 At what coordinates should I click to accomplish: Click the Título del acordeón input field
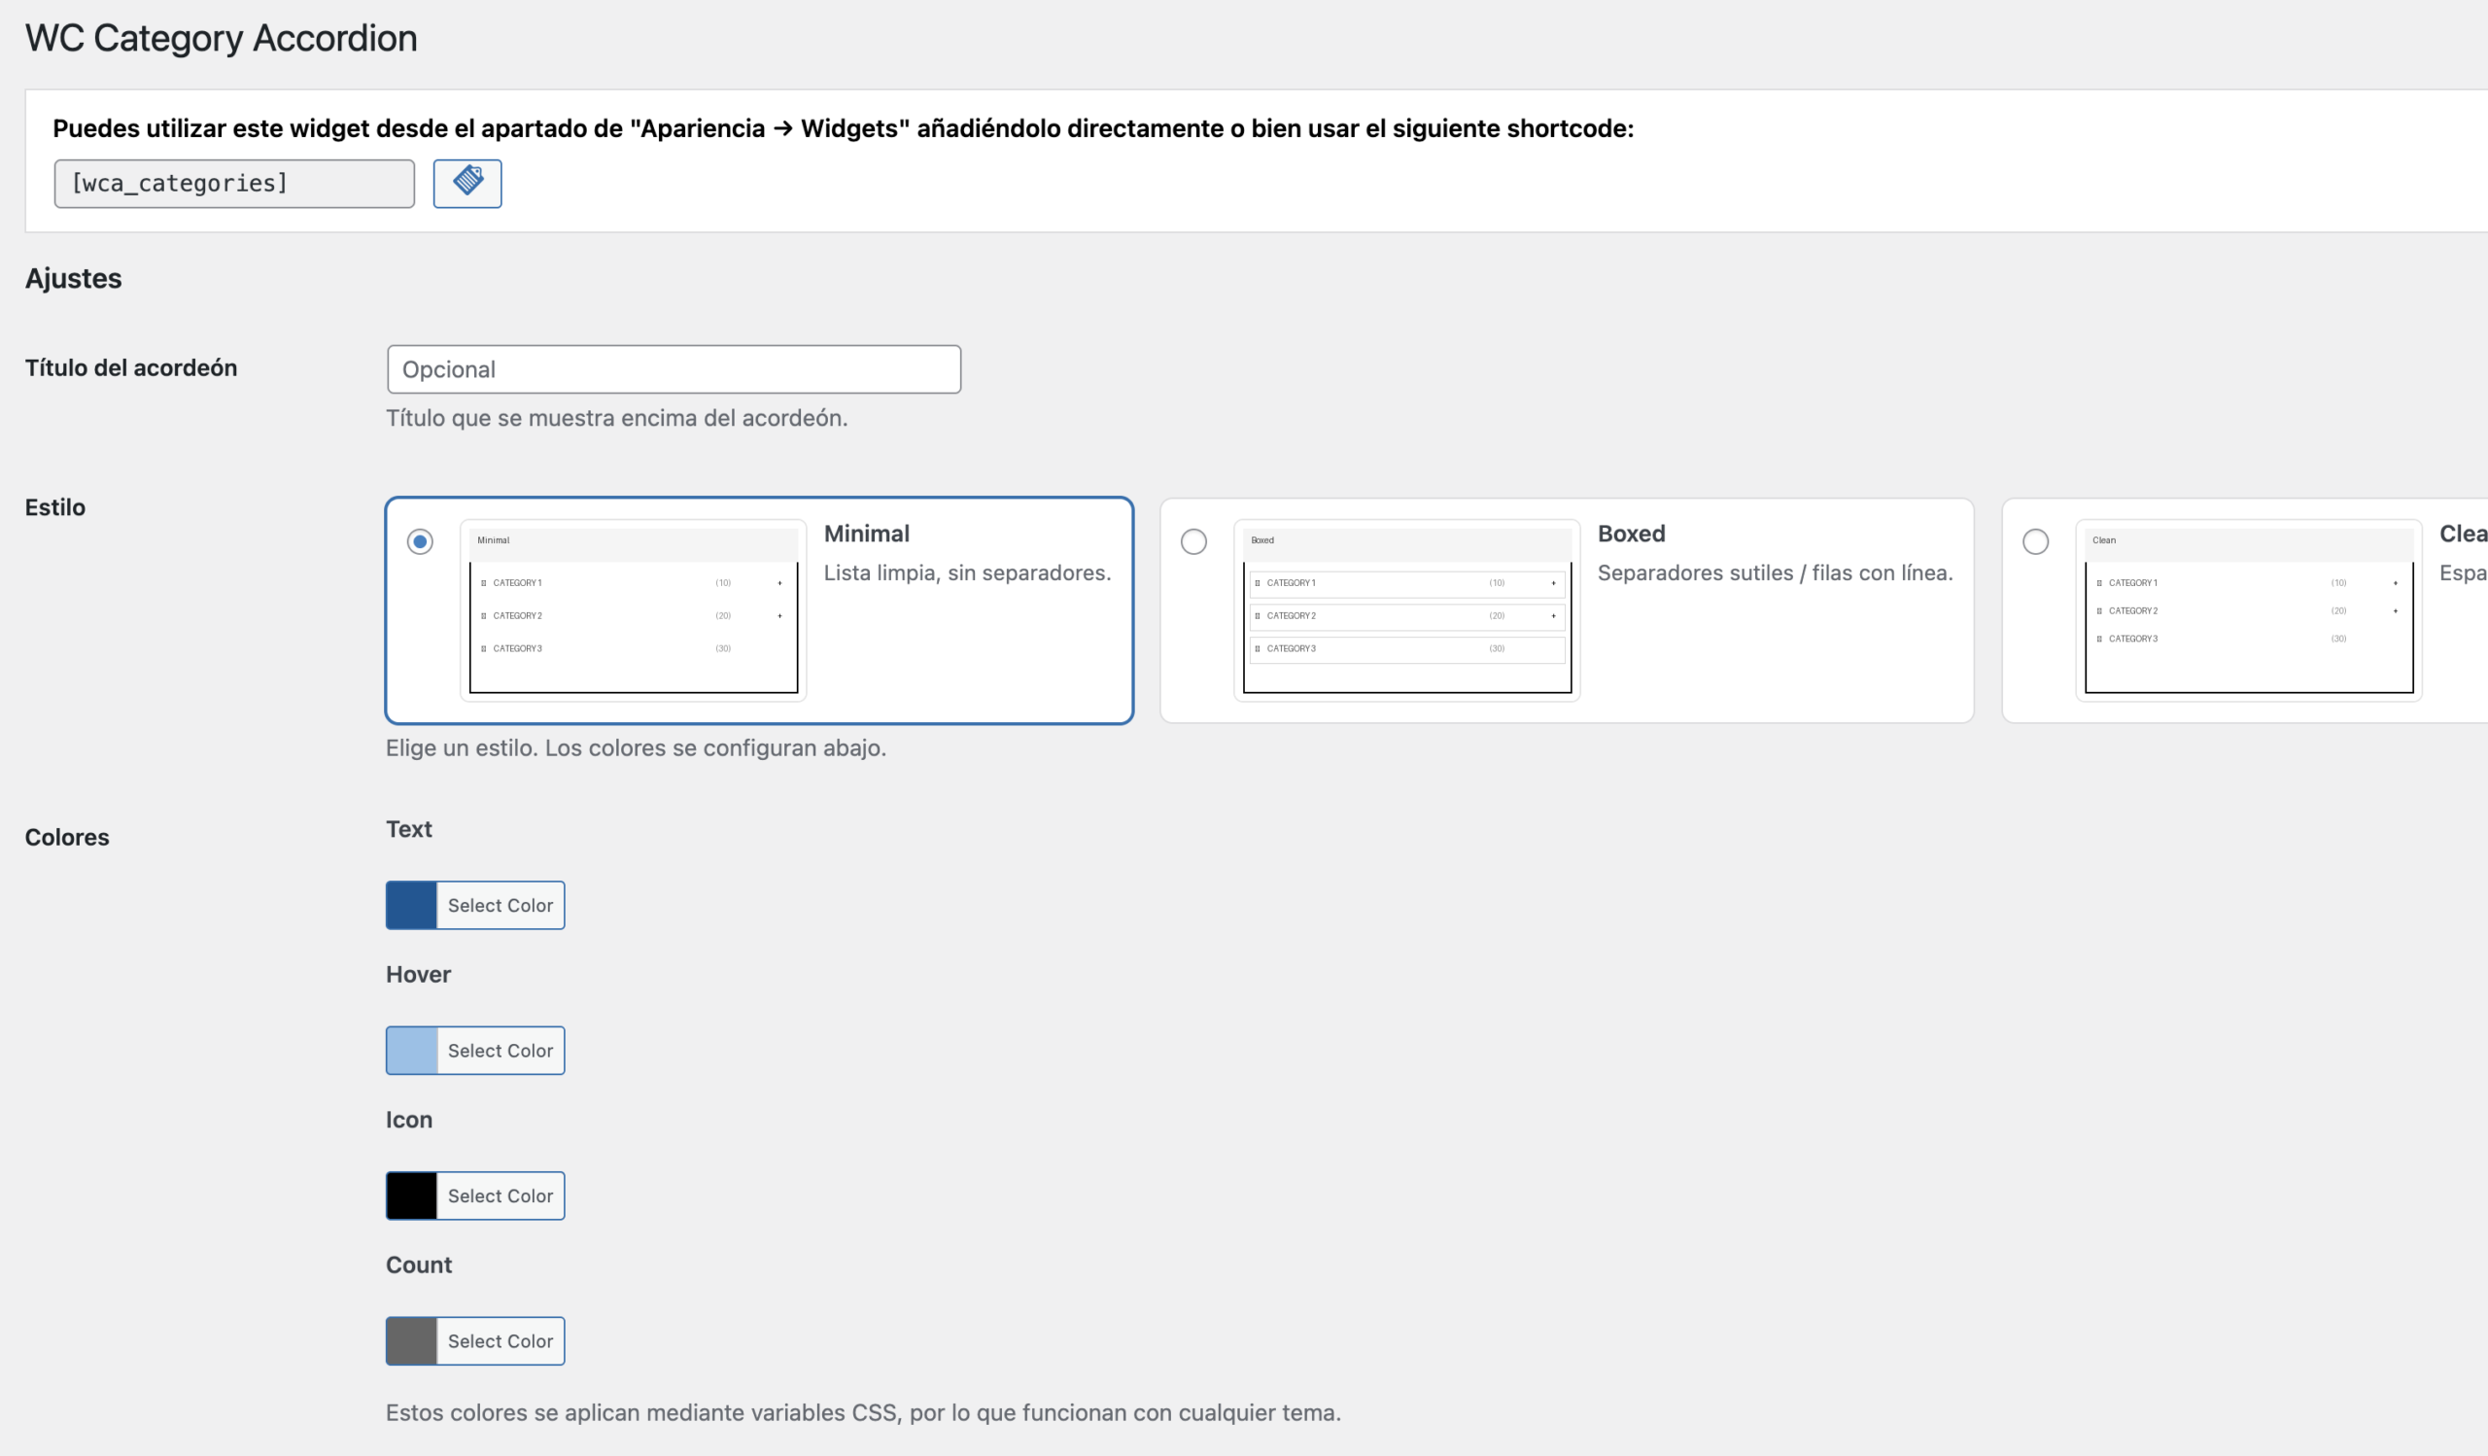(674, 369)
